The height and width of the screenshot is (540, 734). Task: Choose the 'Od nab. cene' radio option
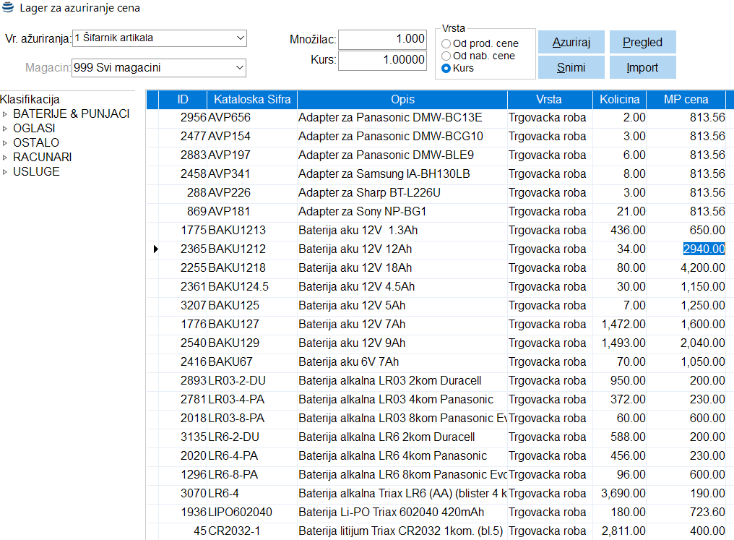pyautogui.click(x=446, y=56)
